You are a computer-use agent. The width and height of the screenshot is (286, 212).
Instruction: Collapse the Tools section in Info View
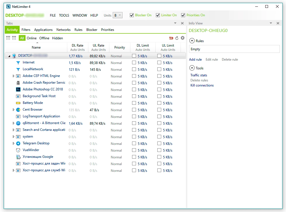192,68
